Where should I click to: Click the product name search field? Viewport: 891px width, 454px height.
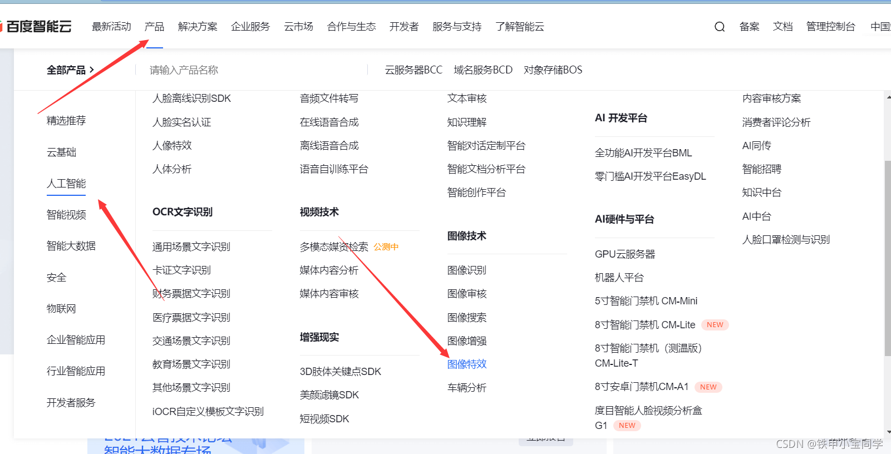click(x=250, y=70)
